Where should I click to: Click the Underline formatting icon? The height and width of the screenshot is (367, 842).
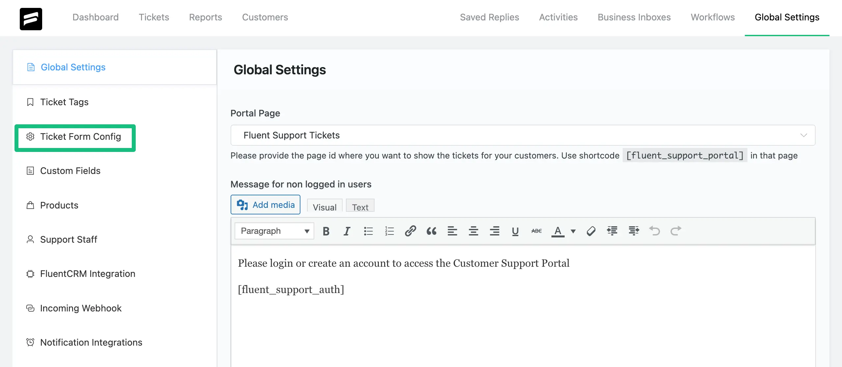click(516, 232)
